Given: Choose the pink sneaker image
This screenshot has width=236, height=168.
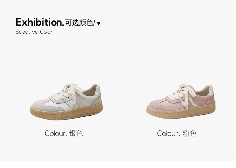Looking at the screenshot, I should 181,101.
